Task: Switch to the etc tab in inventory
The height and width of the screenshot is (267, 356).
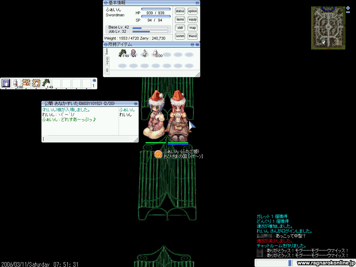Action: (107, 70)
